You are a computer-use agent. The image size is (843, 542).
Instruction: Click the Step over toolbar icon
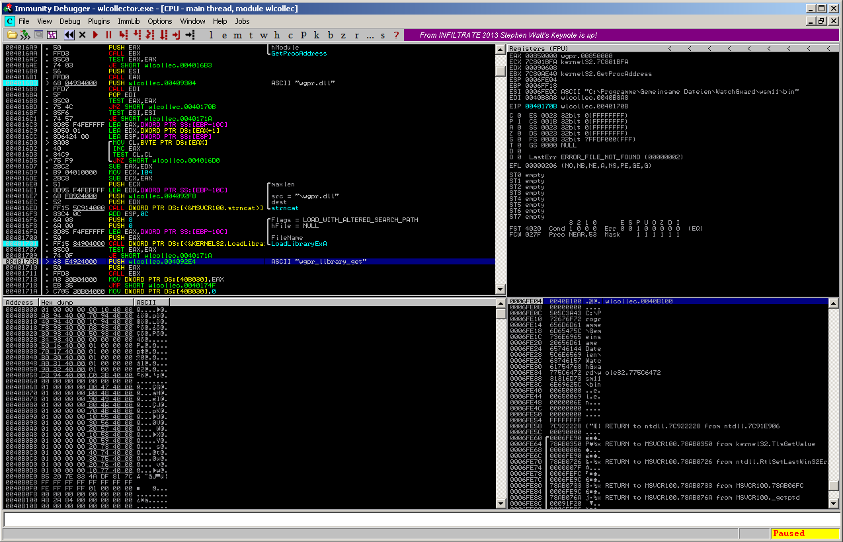point(138,34)
